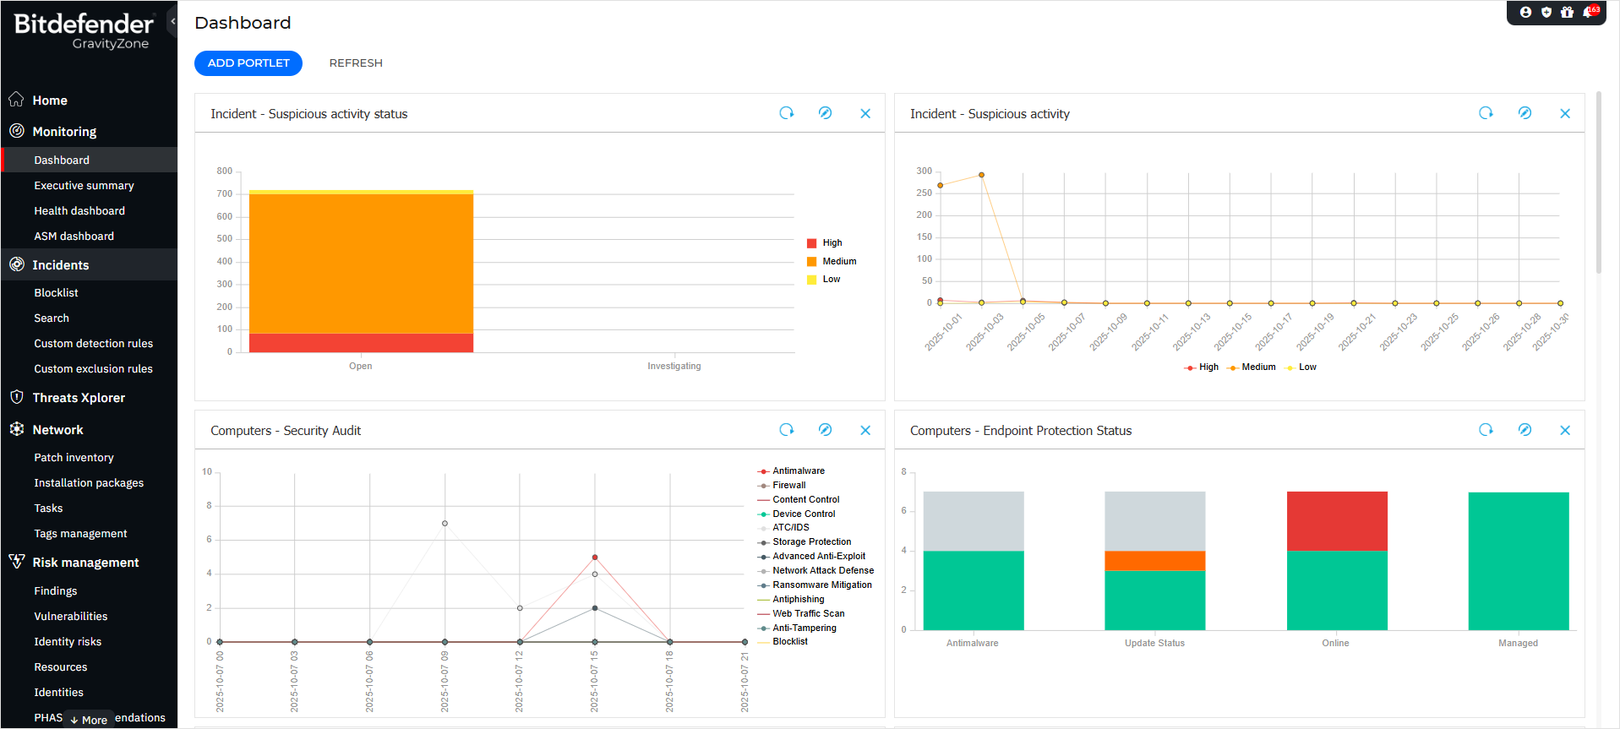The width and height of the screenshot is (1620, 729).
Task: Edit the Computers - Security Audit portlet
Action: (x=825, y=430)
